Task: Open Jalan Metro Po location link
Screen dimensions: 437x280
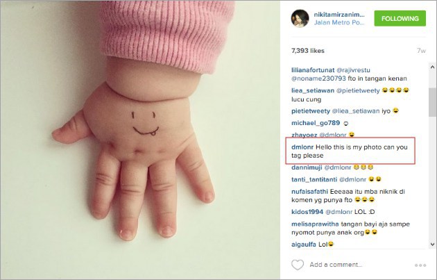Action: tap(339, 23)
